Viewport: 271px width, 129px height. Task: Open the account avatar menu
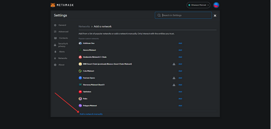point(216,5)
